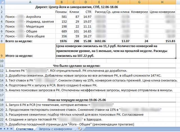Select column F header
The height and width of the screenshot is (132, 180).
tap(118, 2)
